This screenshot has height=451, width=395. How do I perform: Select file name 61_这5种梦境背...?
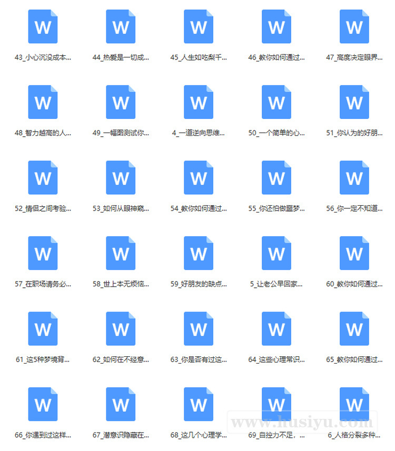(43, 359)
